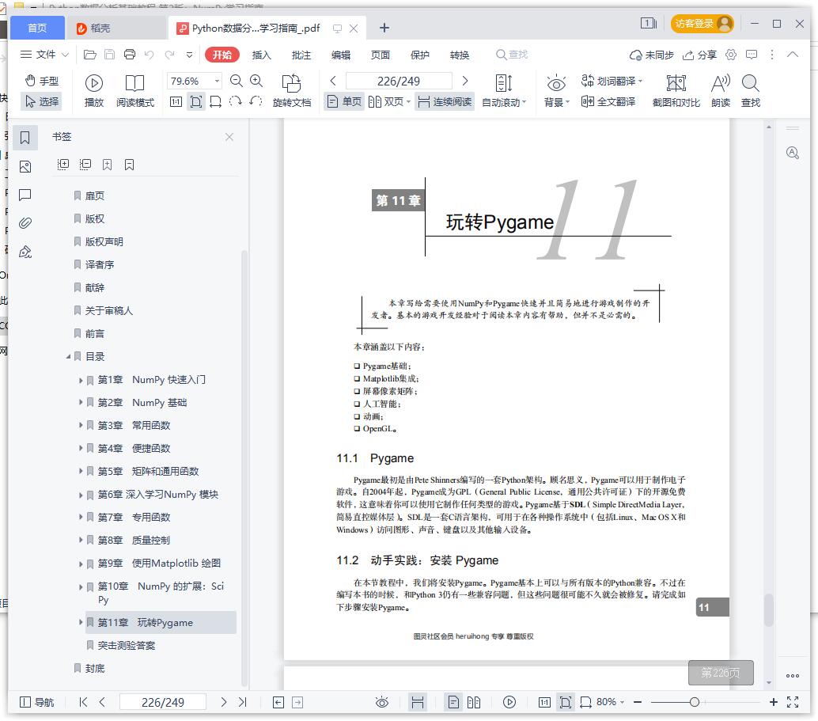Set actual size 1:1 in toolbar
818x721 pixels.
[176, 102]
